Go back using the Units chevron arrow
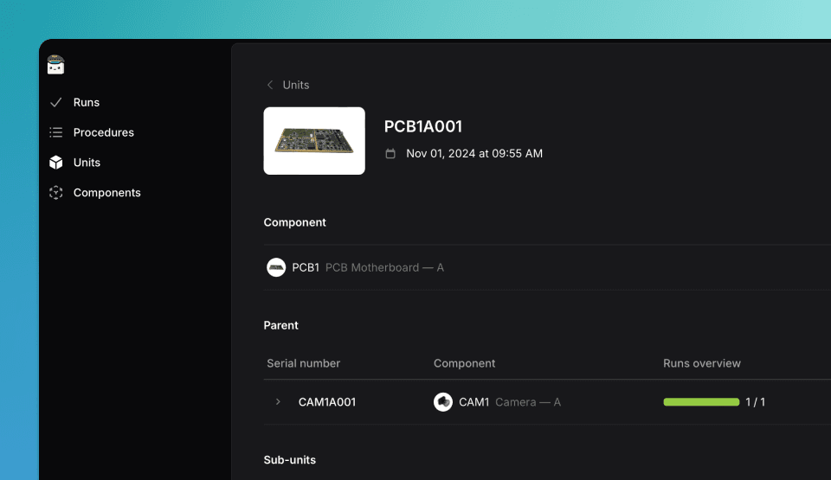This screenshot has height=480, width=831. 270,85
